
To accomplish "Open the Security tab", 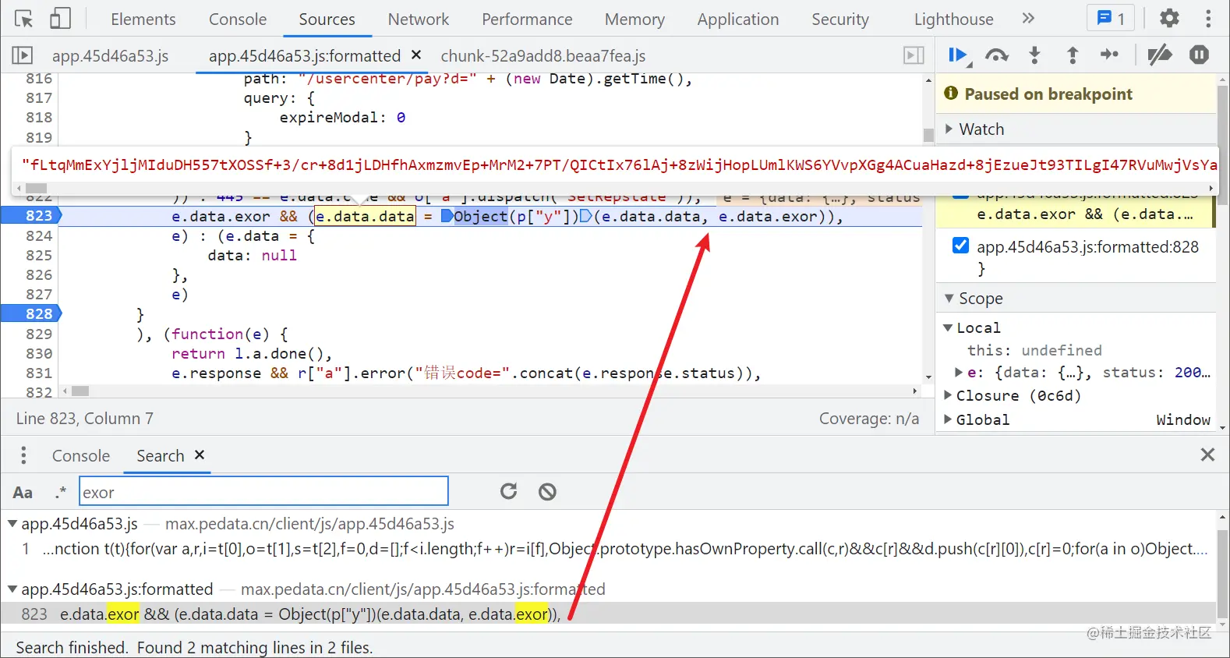I will click(x=840, y=19).
